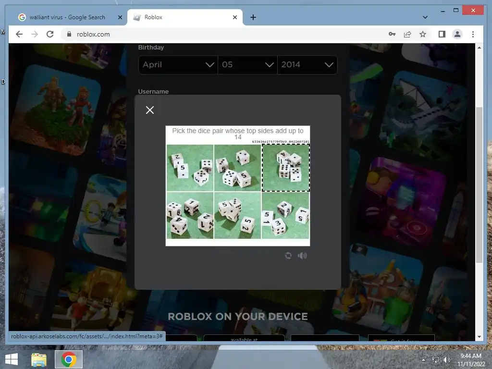Select the top-left dice image
This screenshot has width=492, height=369.
[190, 168]
